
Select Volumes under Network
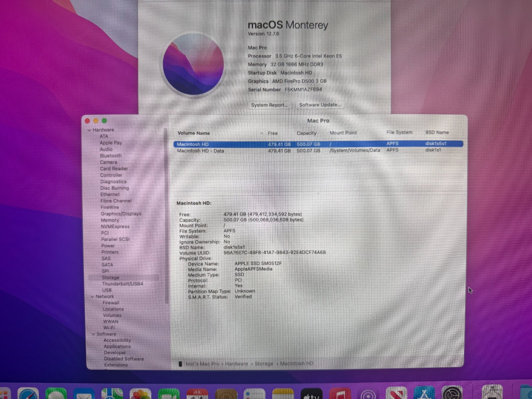coord(112,315)
